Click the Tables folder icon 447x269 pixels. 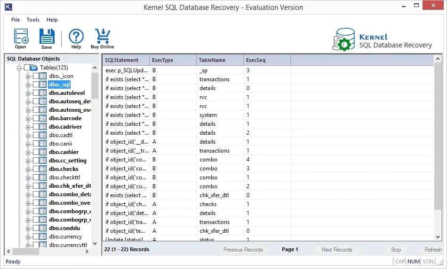coord(34,68)
